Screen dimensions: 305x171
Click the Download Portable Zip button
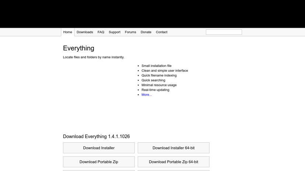(99, 162)
